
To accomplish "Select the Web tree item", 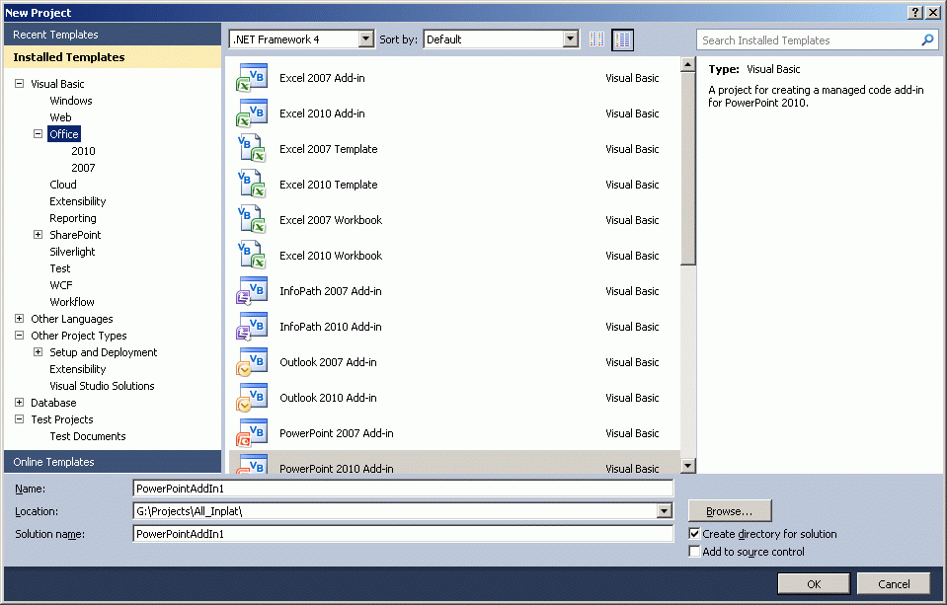I will [60, 117].
